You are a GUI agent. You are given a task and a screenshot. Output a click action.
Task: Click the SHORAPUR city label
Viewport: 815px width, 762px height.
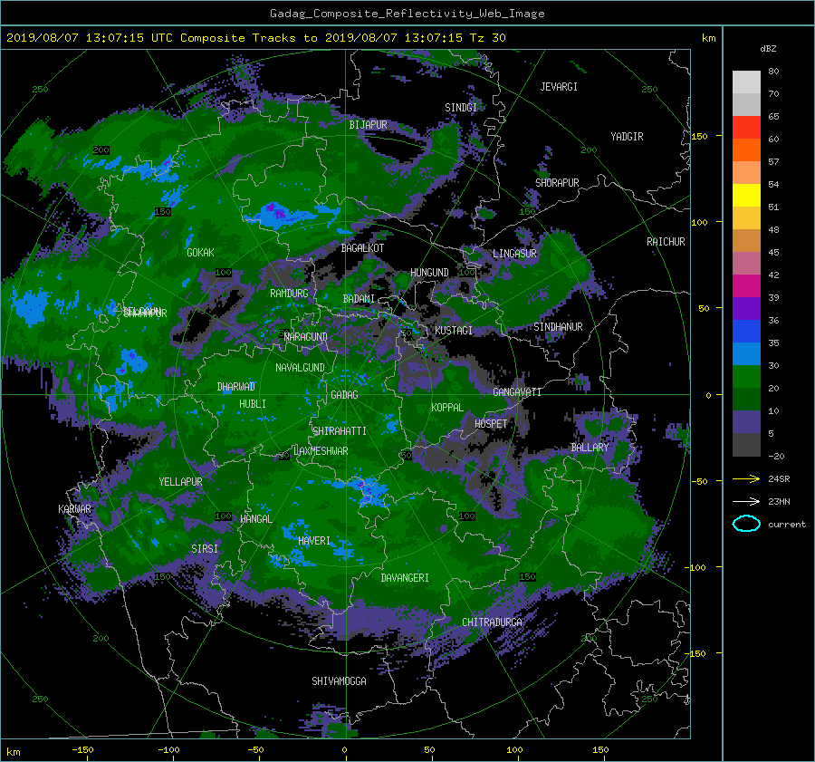point(557,183)
